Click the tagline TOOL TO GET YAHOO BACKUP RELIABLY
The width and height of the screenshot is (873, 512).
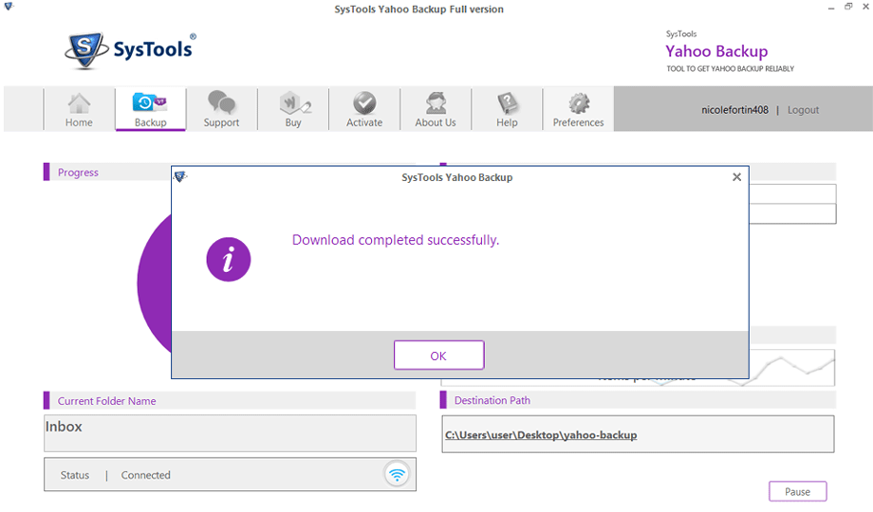click(x=731, y=69)
